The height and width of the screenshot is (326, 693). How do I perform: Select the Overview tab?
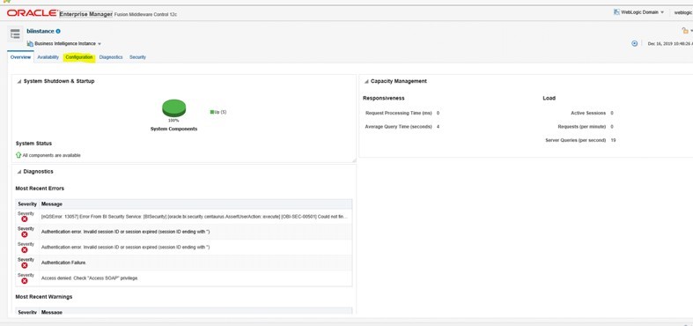coord(20,57)
